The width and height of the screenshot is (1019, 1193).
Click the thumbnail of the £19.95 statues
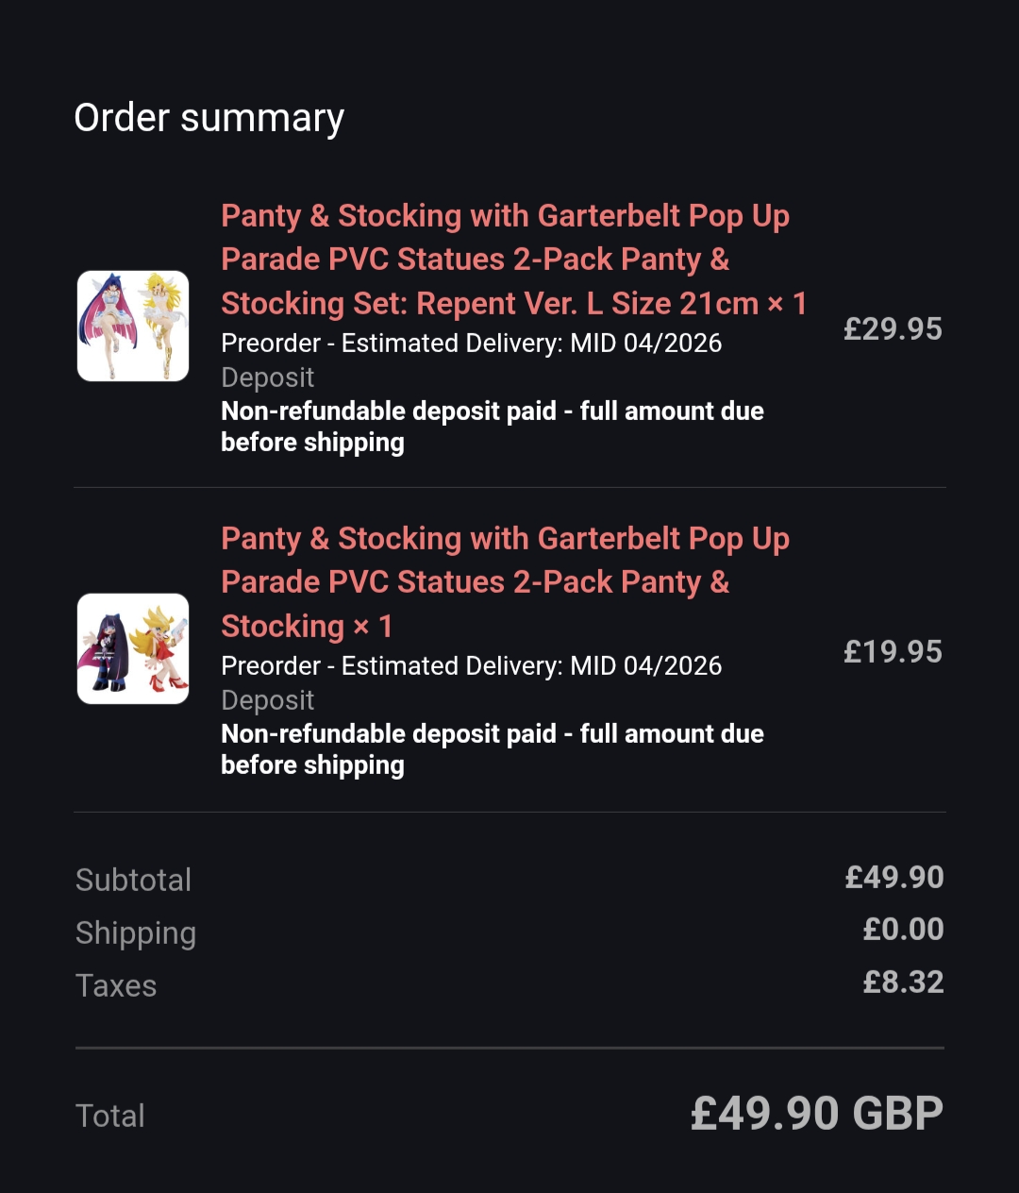pos(133,649)
